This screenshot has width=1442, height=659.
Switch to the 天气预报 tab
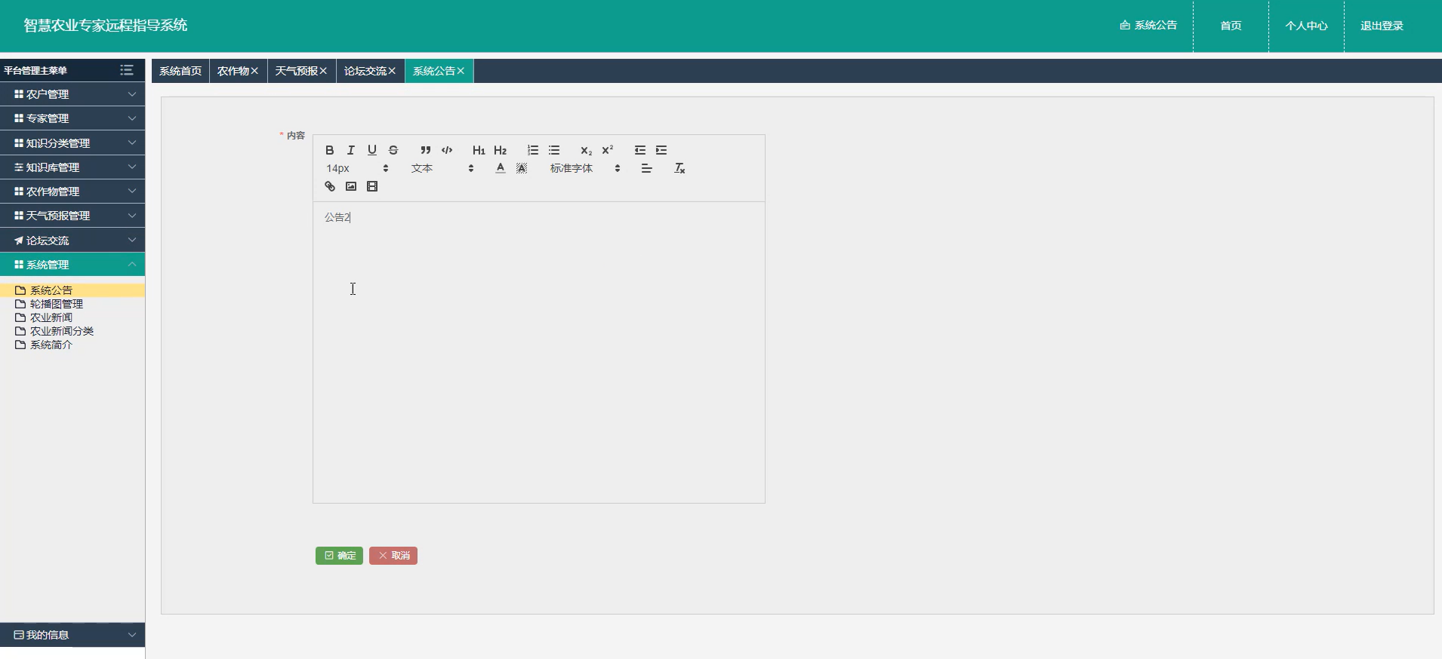[297, 71]
